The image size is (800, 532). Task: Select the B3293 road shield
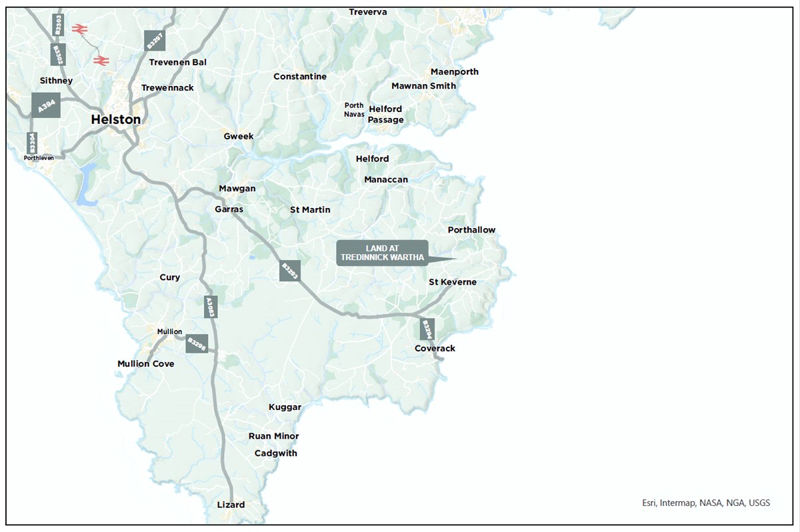(x=290, y=270)
